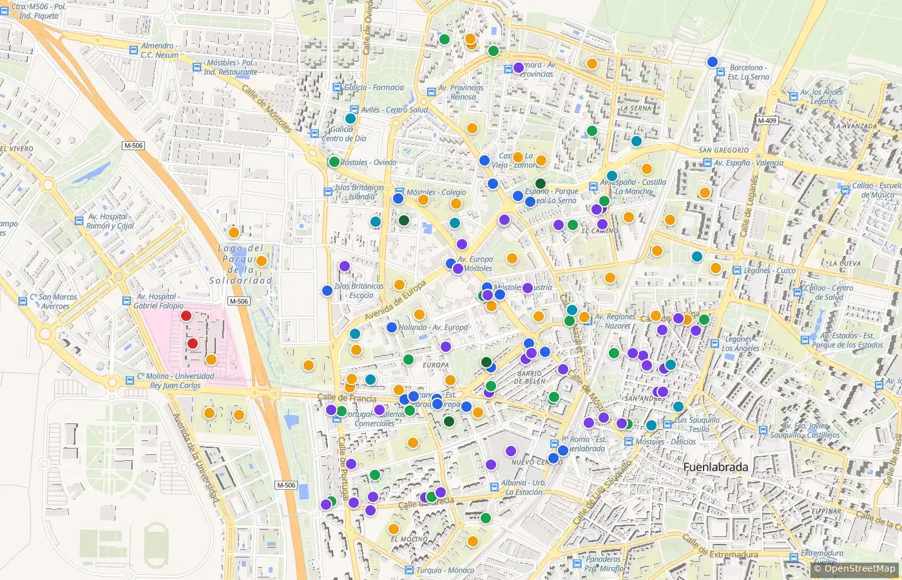Select the Panaderas Pza. Miraflor stop icon
The width and height of the screenshot is (902, 580).
pos(577,563)
